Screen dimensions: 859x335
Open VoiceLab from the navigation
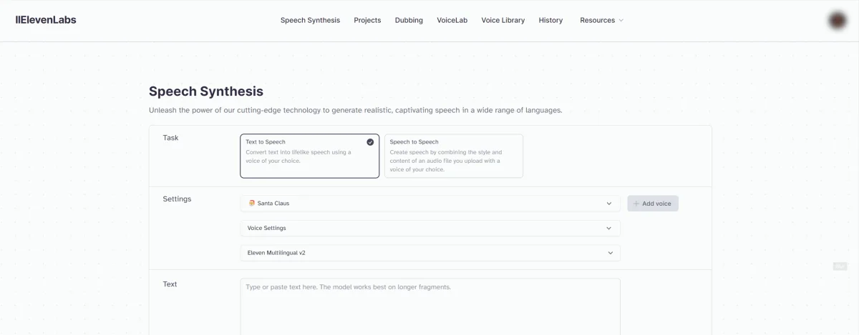pyautogui.click(x=452, y=21)
